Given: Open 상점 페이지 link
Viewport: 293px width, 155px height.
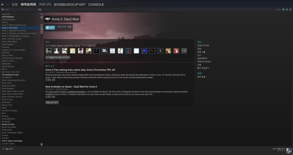Looking at the screenshot, I should 202,58.
